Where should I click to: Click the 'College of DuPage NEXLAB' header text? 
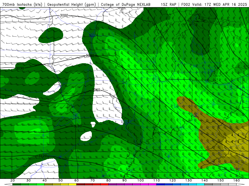(126, 4)
